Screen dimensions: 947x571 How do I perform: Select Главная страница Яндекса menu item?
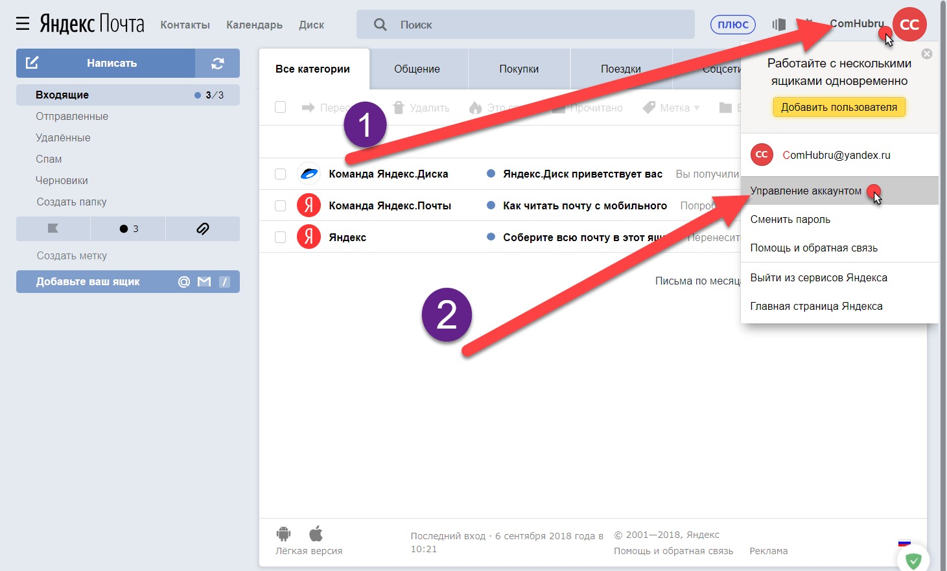tap(839, 306)
